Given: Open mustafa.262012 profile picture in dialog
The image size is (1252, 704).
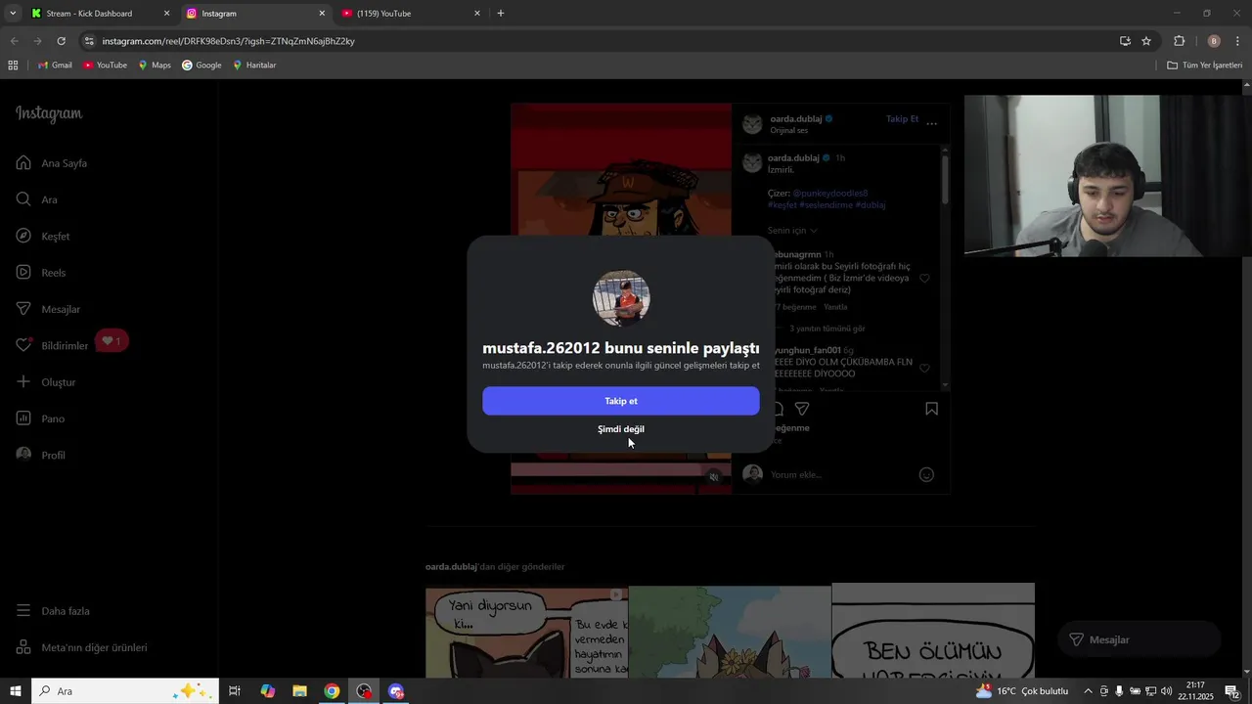Looking at the screenshot, I should point(621,299).
